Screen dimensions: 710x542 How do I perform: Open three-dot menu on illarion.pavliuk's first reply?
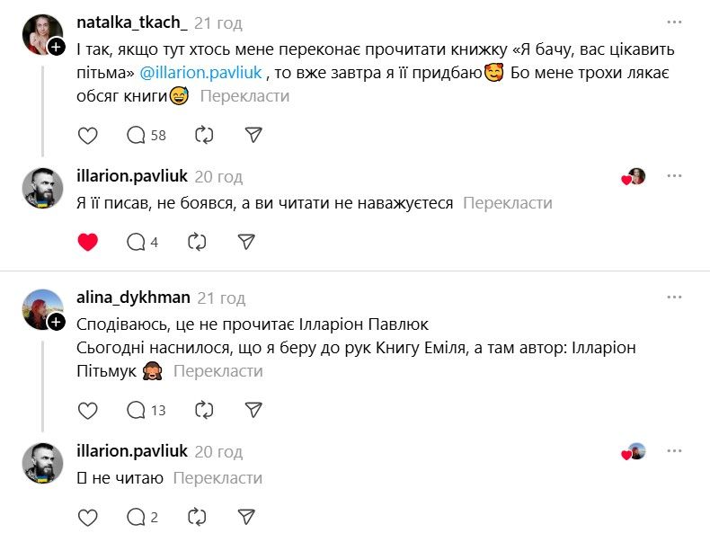[674, 176]
